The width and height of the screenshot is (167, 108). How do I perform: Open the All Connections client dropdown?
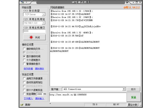(124, 89)
